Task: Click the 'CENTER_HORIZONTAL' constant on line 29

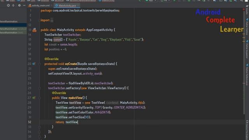Action: point(129,107)
